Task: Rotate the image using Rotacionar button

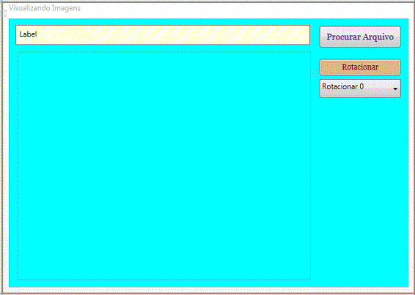Action: [360, 67]
